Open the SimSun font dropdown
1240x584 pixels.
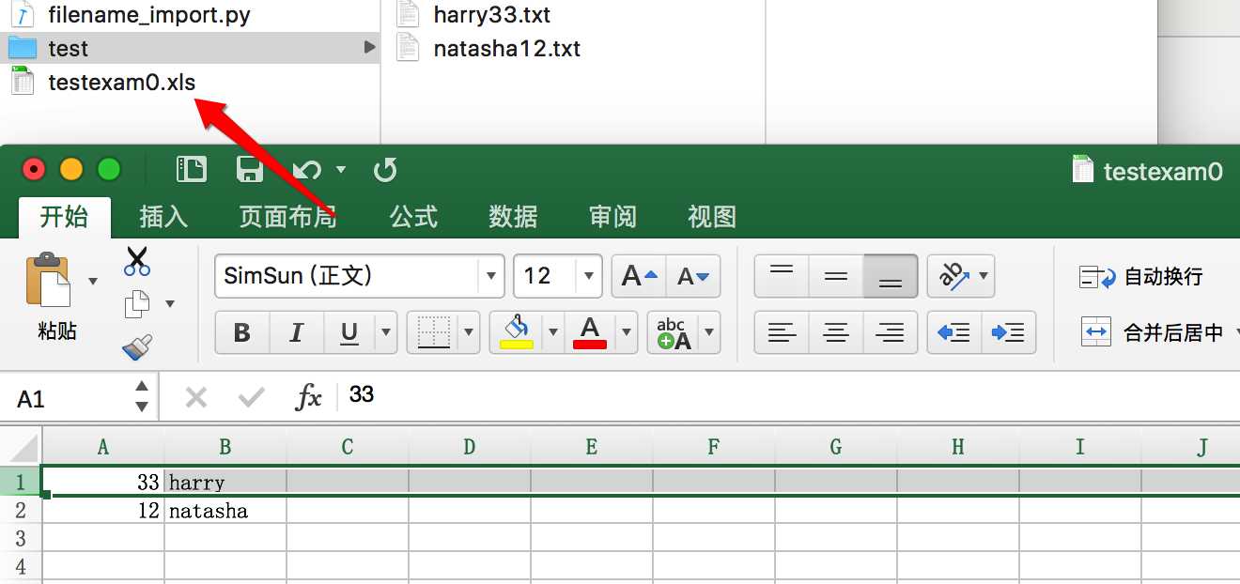point(491,275)
